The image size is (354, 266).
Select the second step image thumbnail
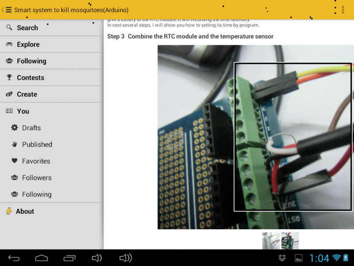click(290, 241)
